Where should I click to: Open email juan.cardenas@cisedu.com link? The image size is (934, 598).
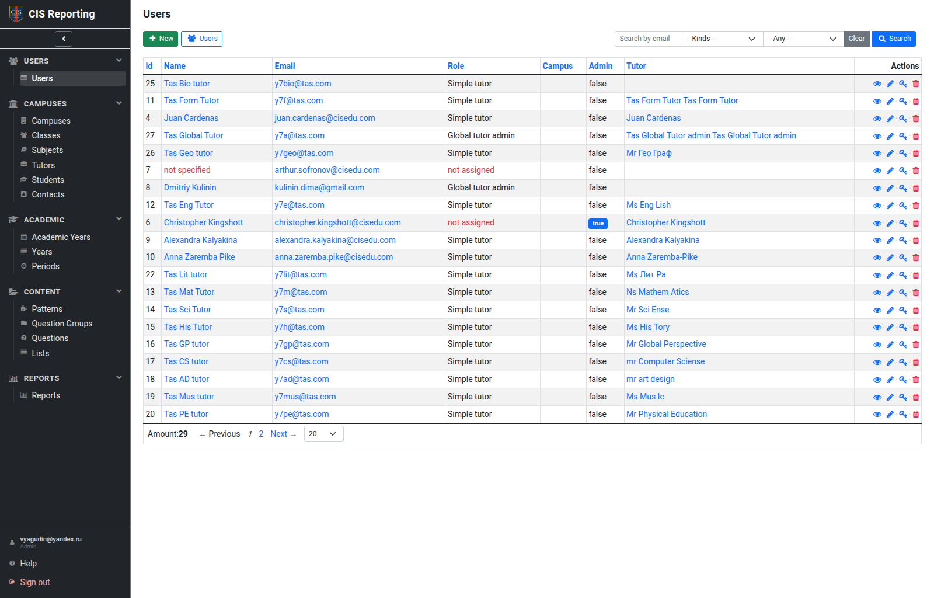[325, 118]
